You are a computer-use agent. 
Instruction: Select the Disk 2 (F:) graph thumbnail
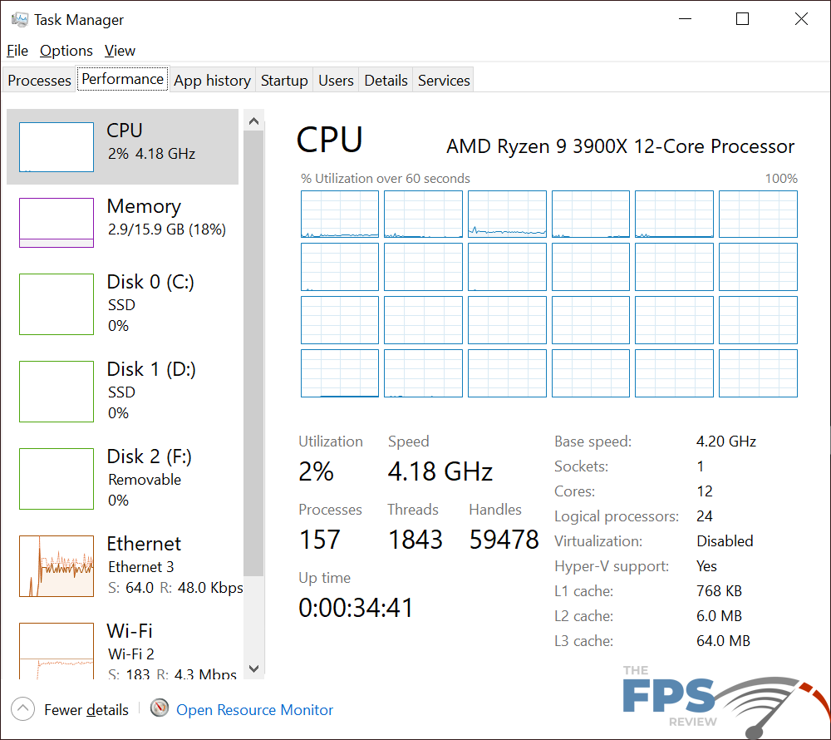click(x=57, y=479)
